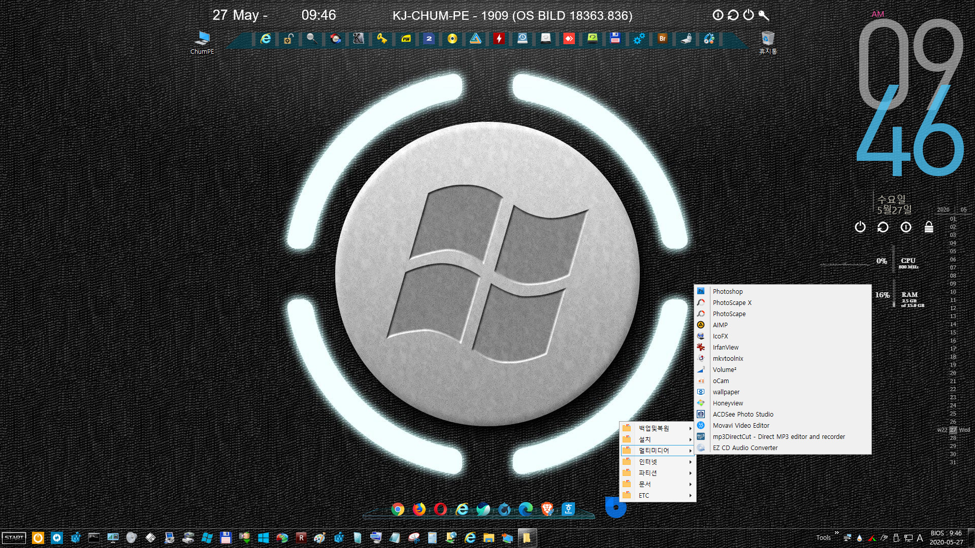Click the blue circular dock launcher icon
The image size is (975, 548).
[x=615, y=507]
